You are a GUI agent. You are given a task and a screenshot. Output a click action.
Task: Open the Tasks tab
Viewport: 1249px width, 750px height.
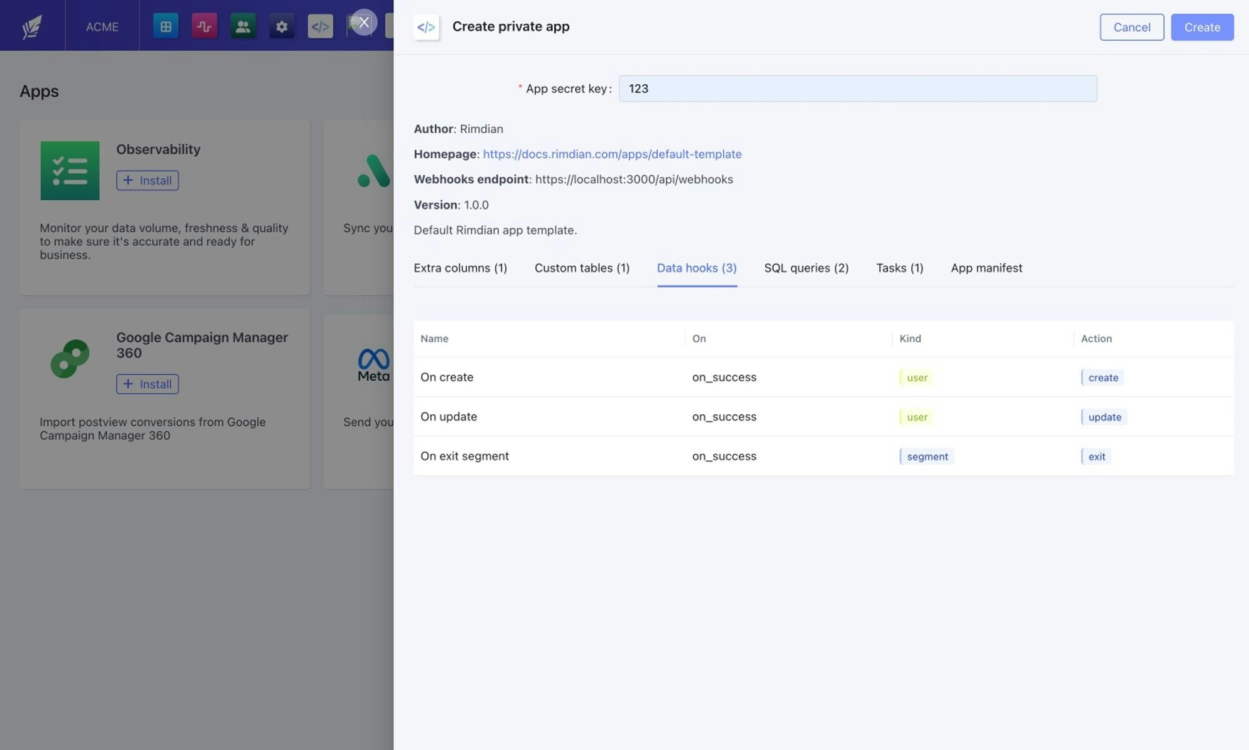(x=899, y=268)
